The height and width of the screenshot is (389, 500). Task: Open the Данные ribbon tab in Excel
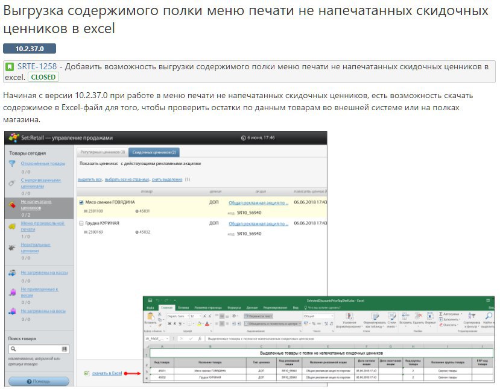point(252,308)
